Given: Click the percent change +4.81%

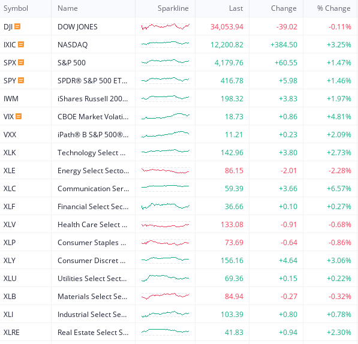Looking at the screenshot, I should 339,117.
